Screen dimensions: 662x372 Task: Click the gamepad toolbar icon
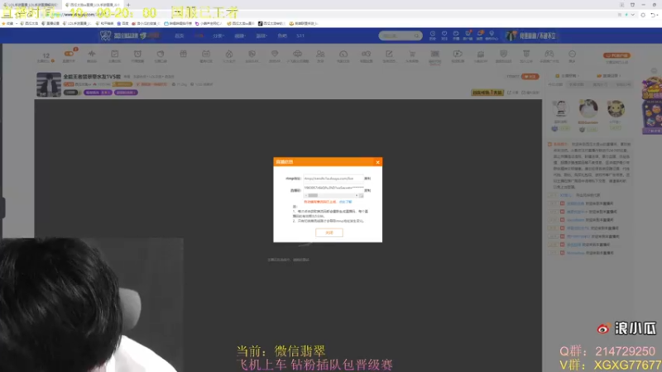[549, 54]
